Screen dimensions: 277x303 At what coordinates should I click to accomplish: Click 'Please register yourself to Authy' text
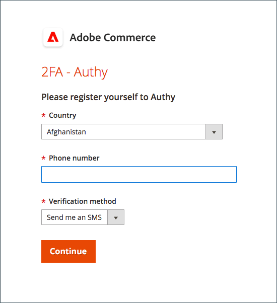click(x=108, y=97)
